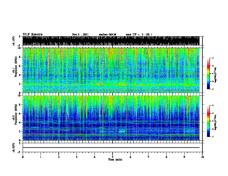Click the "station=MAM" header label
228x176 pixels.
click(x=107, y=35)
